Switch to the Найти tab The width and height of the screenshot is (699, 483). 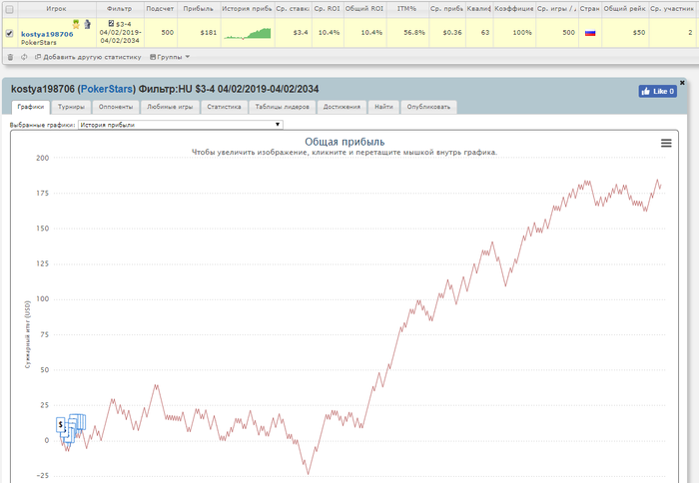(383, 107)
